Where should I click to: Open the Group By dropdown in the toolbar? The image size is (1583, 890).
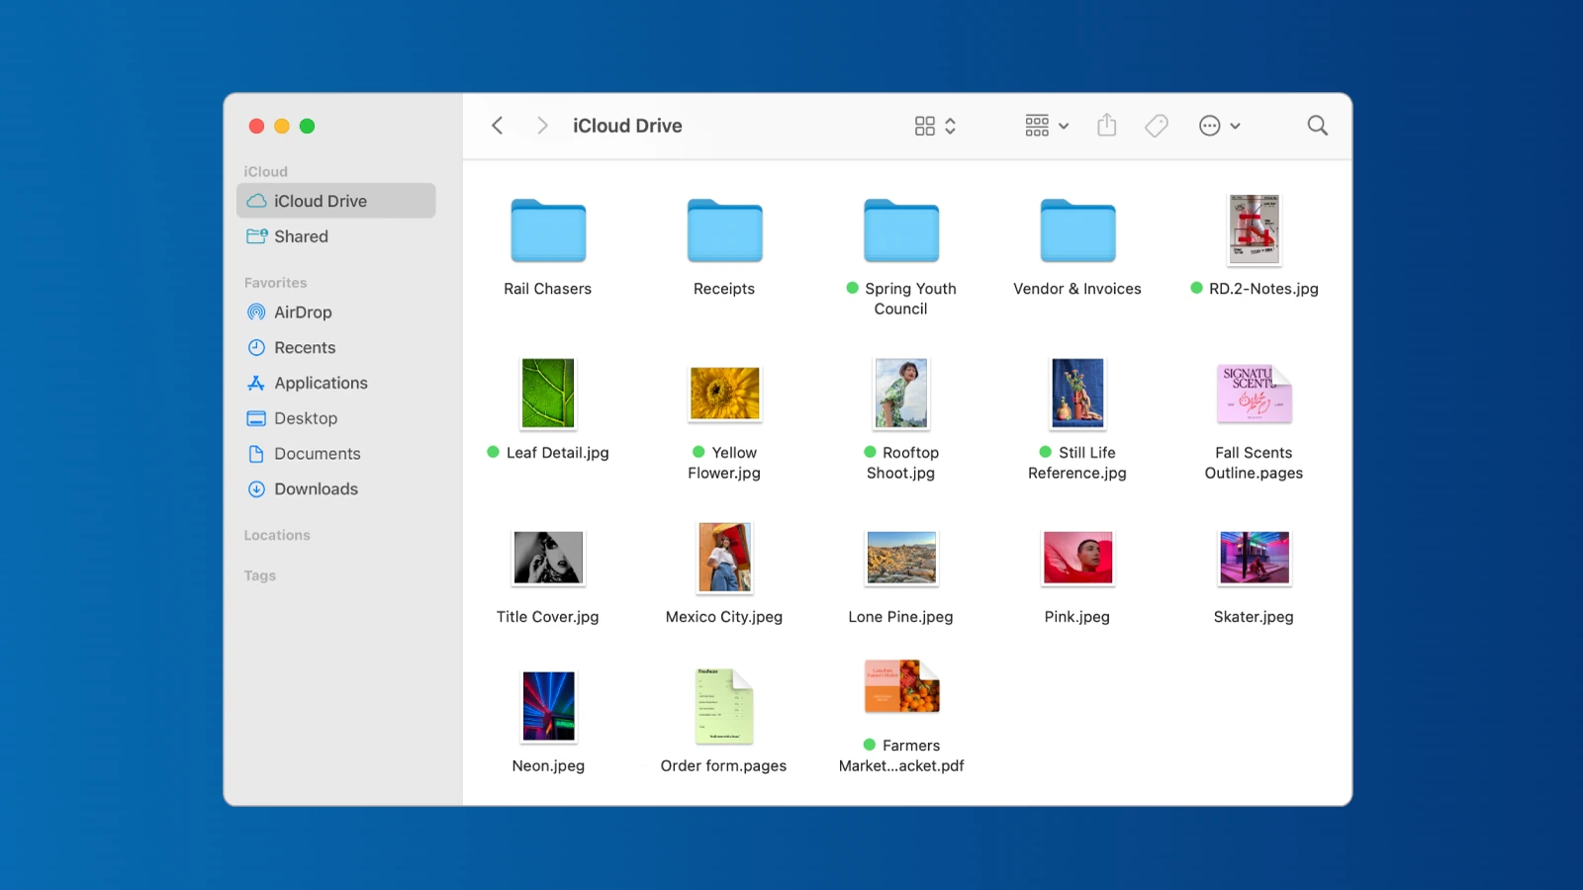tap(1045, 126)
